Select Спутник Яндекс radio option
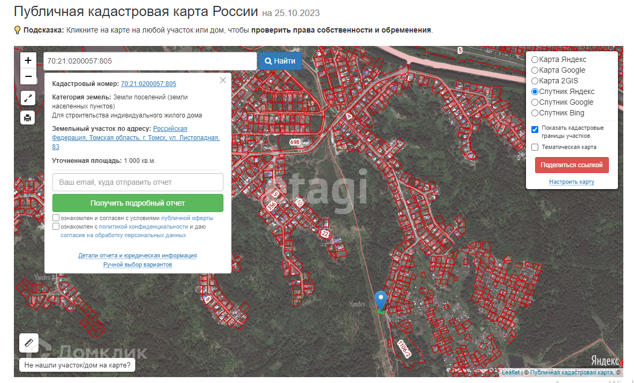Screen dimensions: 634x383 click(x=535, y=92)
